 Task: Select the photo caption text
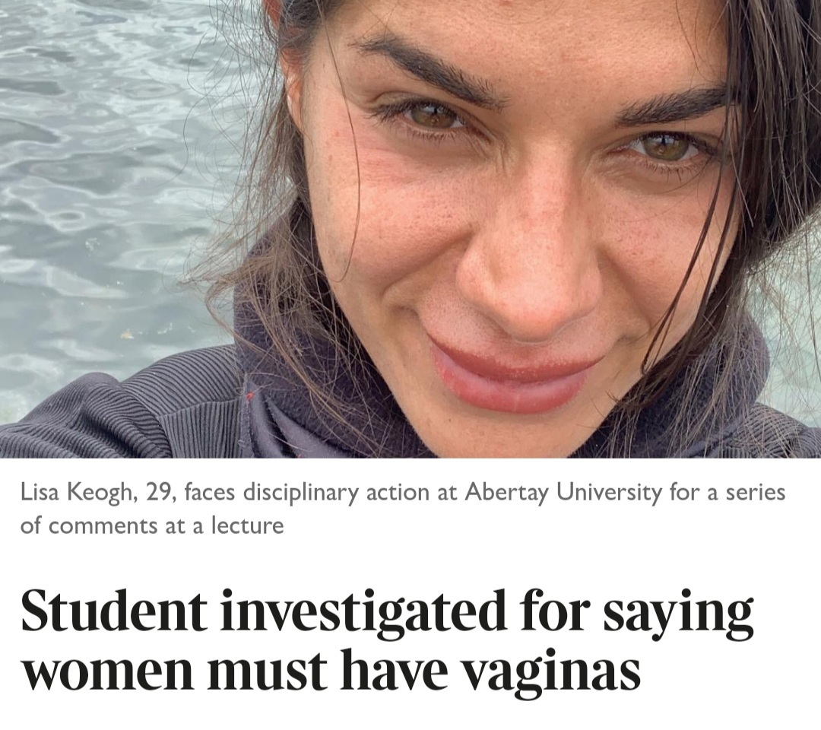(x=403, y=509)
